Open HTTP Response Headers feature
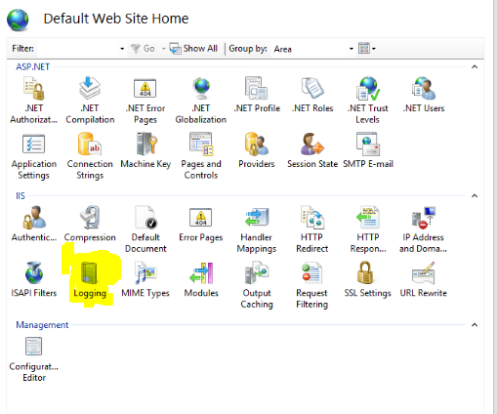Image resolution: width=497 pixels, height=414 pixels. pos(368,229)
